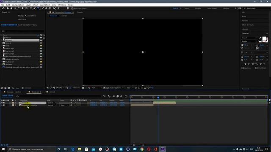Image resolution: width=271 pixels, height=152 pixels.
Task: Click the white fill color swatch
Action: [264, 39]
